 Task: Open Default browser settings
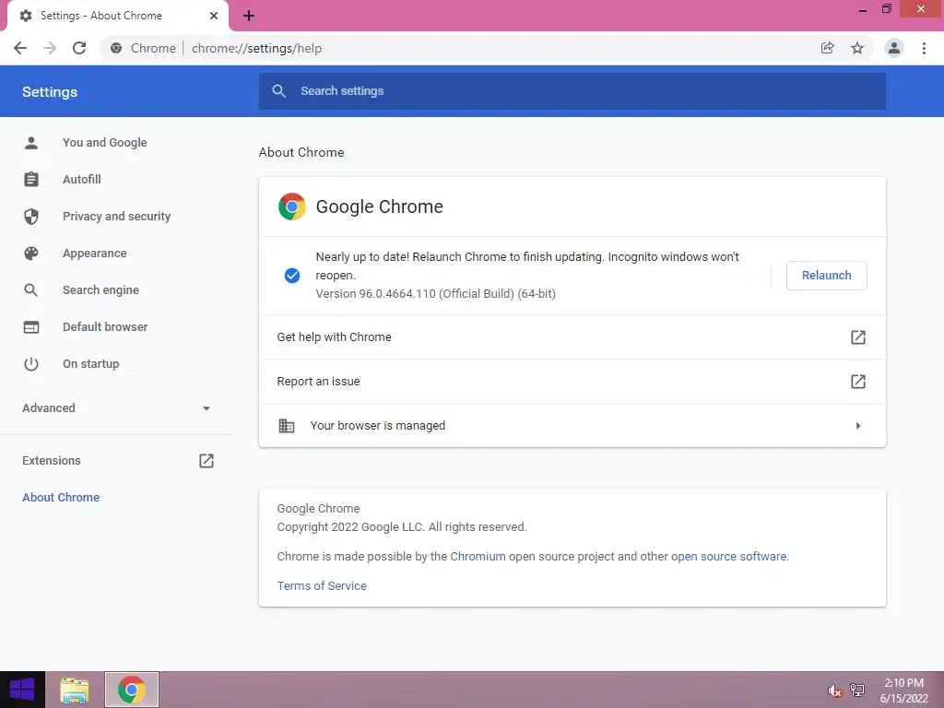tap(105, 327)
